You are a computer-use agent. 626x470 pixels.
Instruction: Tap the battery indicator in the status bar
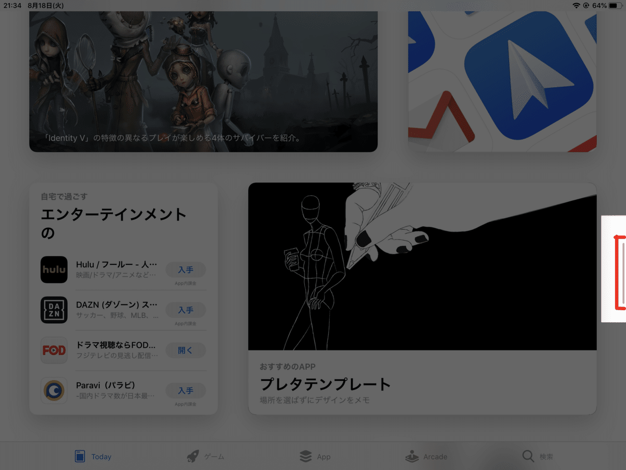616,6
